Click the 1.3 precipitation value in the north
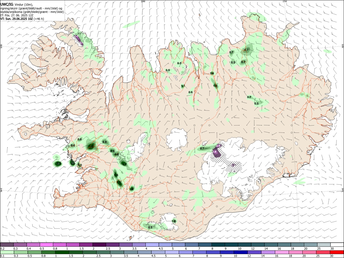The height and width of the screenshot is (258, 344). [x=215, y=86]
